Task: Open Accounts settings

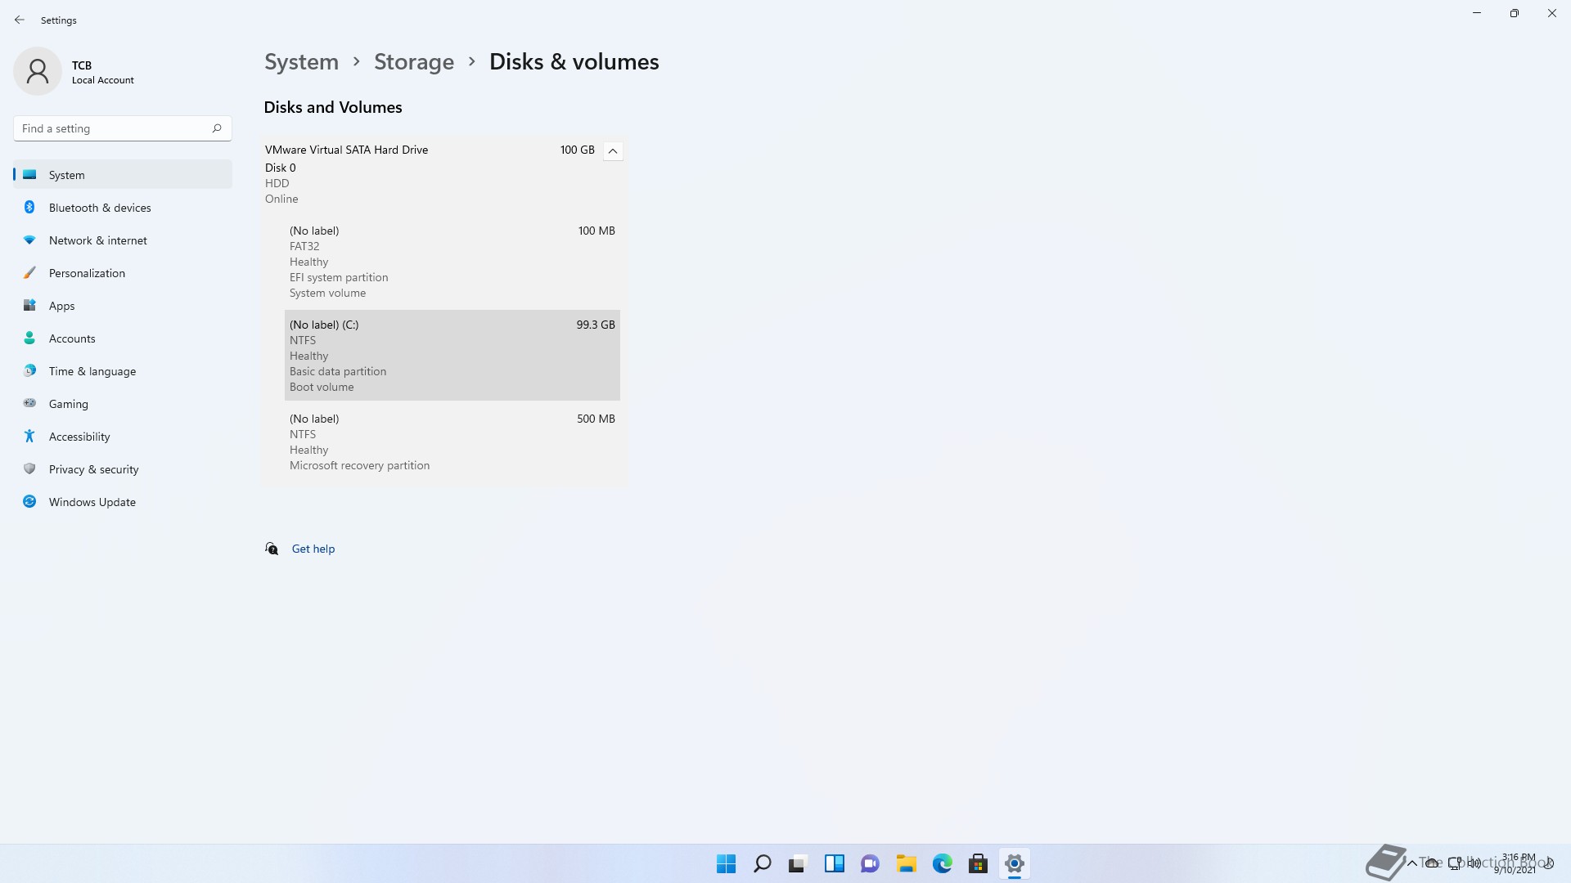Action: (123, 338)
